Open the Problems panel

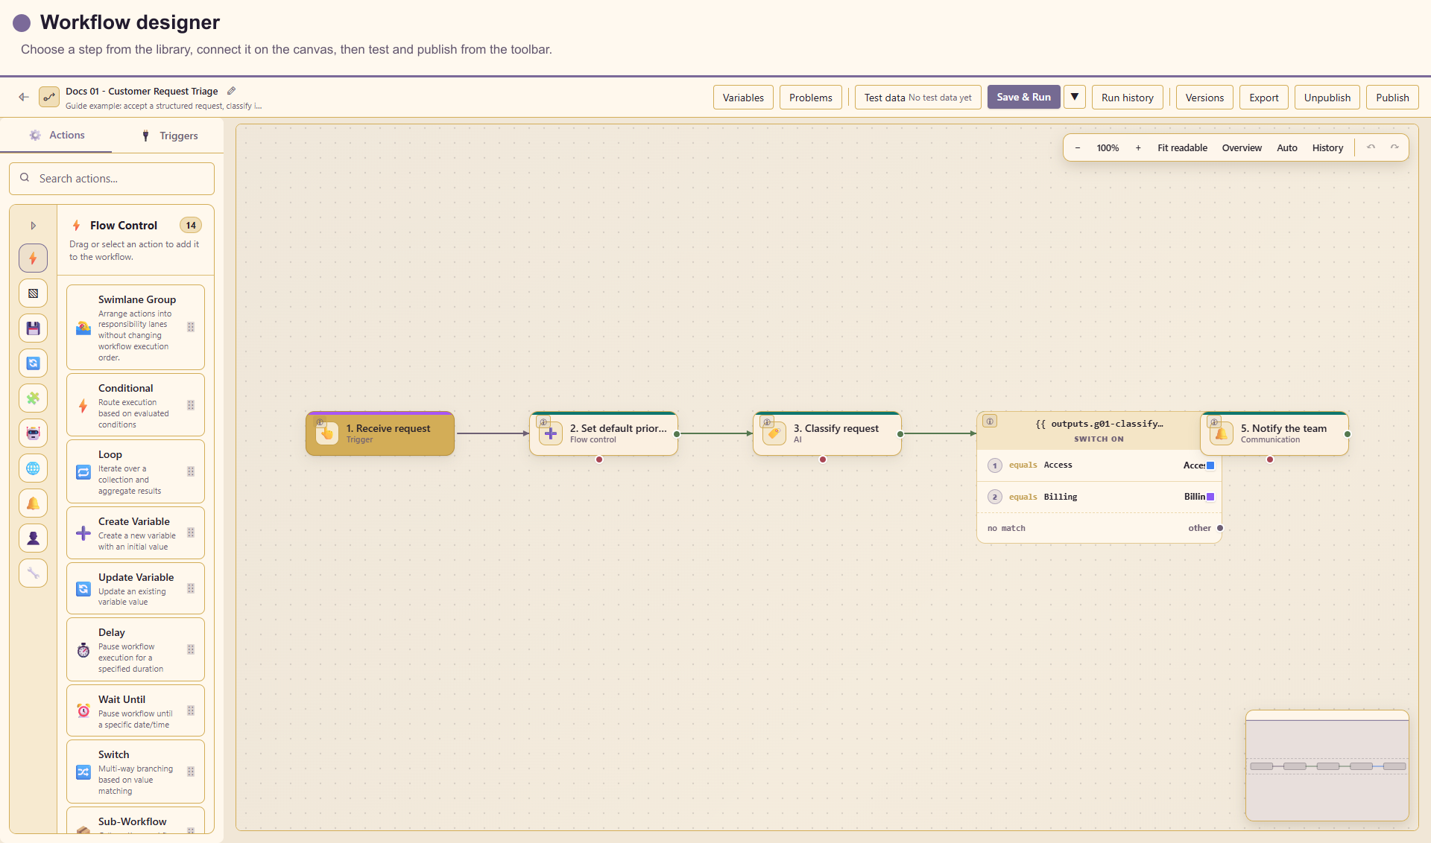tap(811, 98)
